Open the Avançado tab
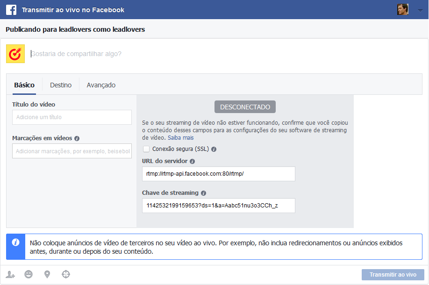This screenshot has height=285, width=429. pyautogui.click(x=101, y=85)
